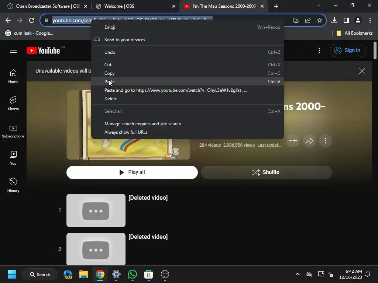
Task: Open Manage search engines and site search
Action: pos(187,124)
